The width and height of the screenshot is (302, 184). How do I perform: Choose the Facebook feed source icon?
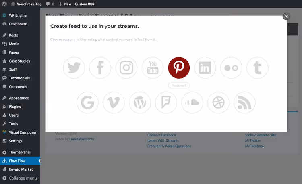coord(100,68)
